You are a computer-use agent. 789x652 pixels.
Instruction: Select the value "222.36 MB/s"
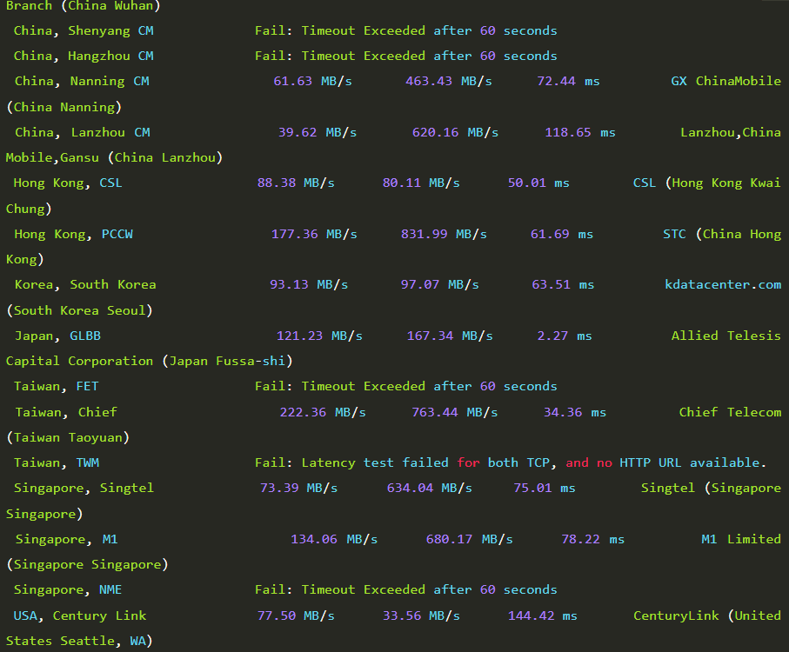point(323,412)
